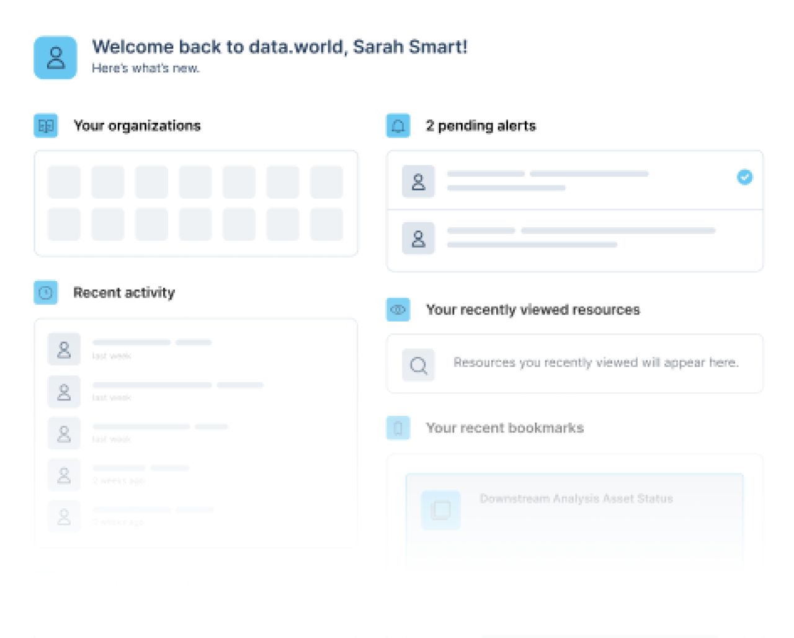Viewport: 794px width, 638px height.
Task: Click Sarah Smart's profile avatar icon
Action: (55, 58)
